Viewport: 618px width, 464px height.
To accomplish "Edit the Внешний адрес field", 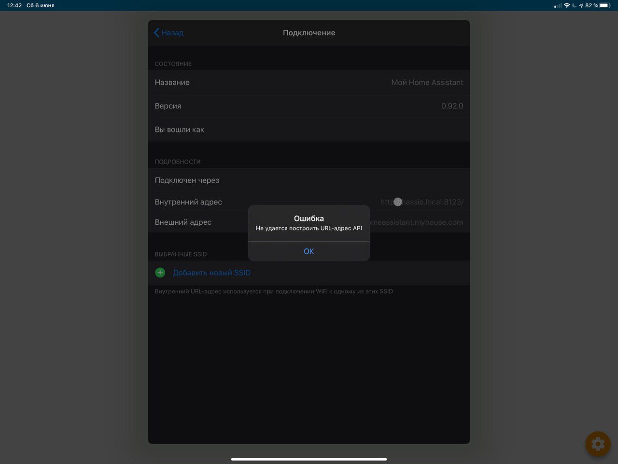I will click(309, 222).
